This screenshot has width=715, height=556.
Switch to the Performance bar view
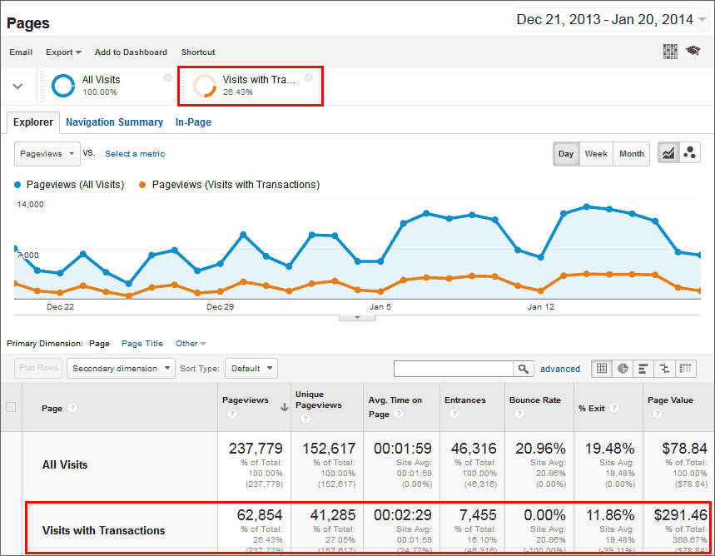642,368
